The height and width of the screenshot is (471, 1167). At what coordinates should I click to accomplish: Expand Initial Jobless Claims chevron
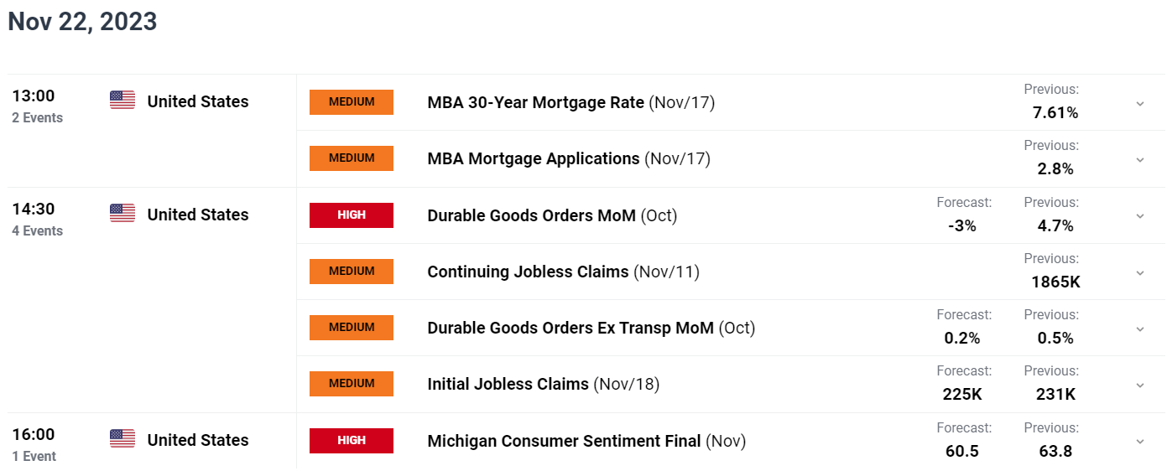[1140, 385]
